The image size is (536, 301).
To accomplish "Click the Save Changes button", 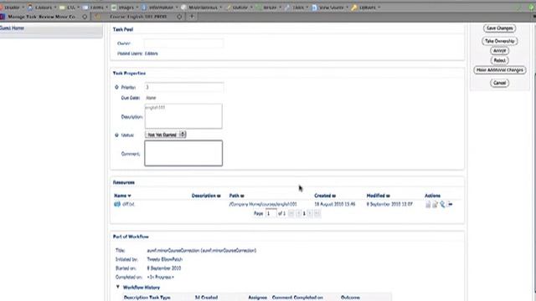I will (499, 28).
